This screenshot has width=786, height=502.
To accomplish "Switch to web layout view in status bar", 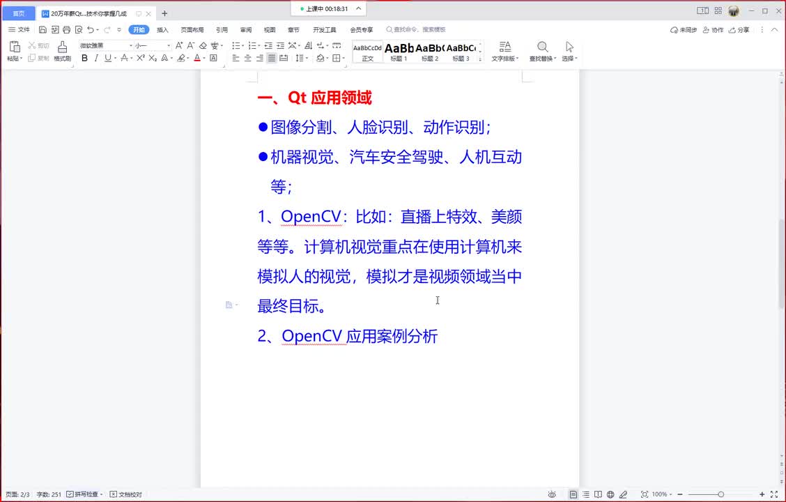I will click(x=610, y=494).
